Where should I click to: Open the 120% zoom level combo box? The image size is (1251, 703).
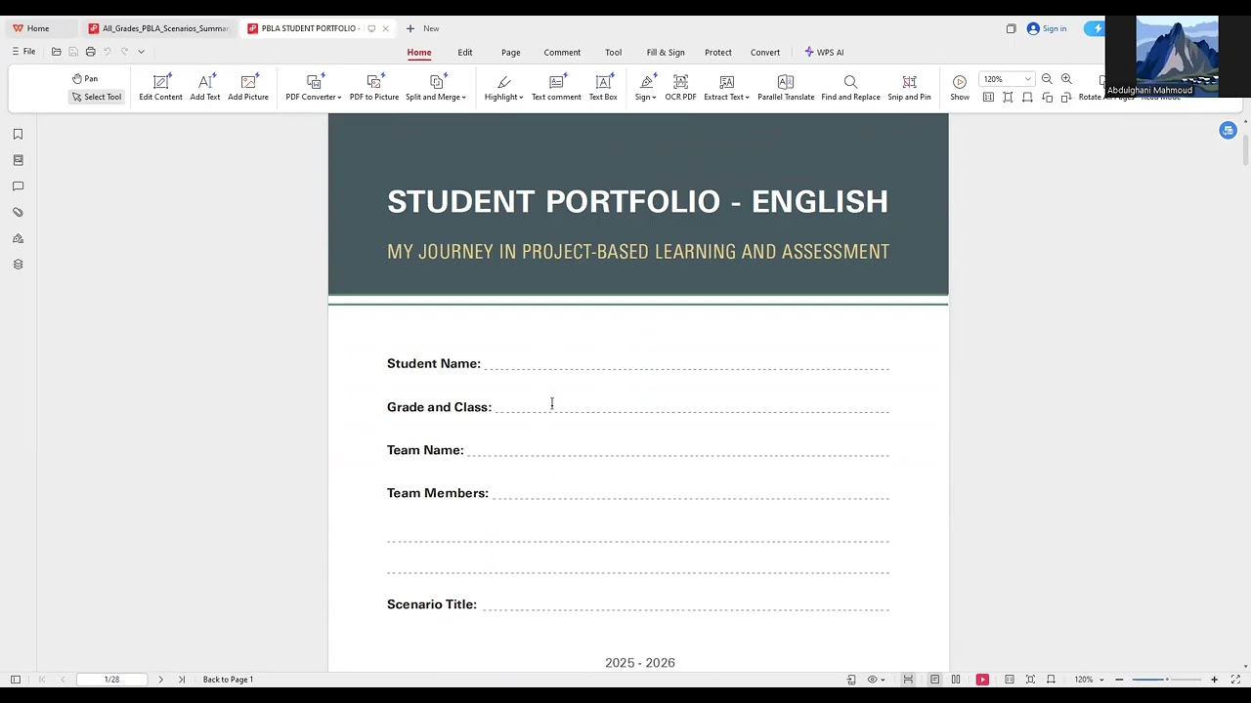1007,79
